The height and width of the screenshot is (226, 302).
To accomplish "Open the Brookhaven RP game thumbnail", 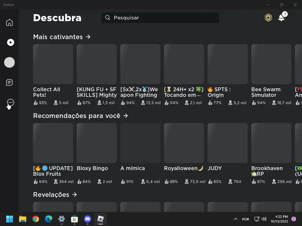I will 271,143.
